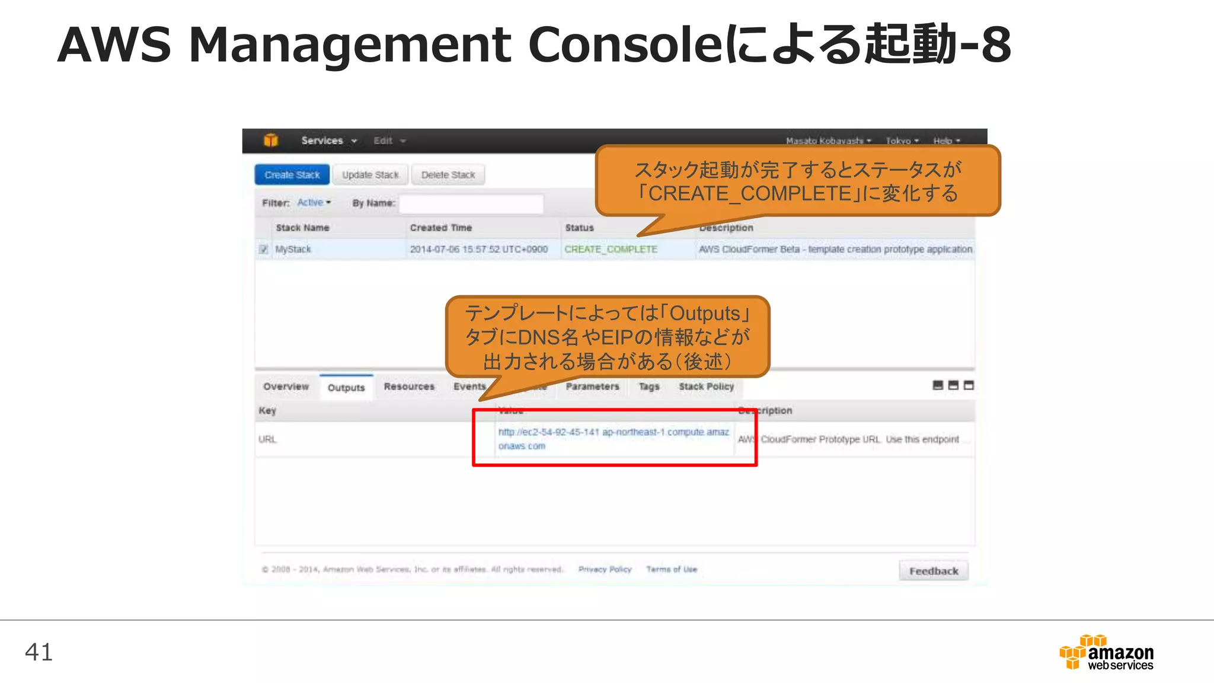Open the Terms of Use link

click(672, 569)
